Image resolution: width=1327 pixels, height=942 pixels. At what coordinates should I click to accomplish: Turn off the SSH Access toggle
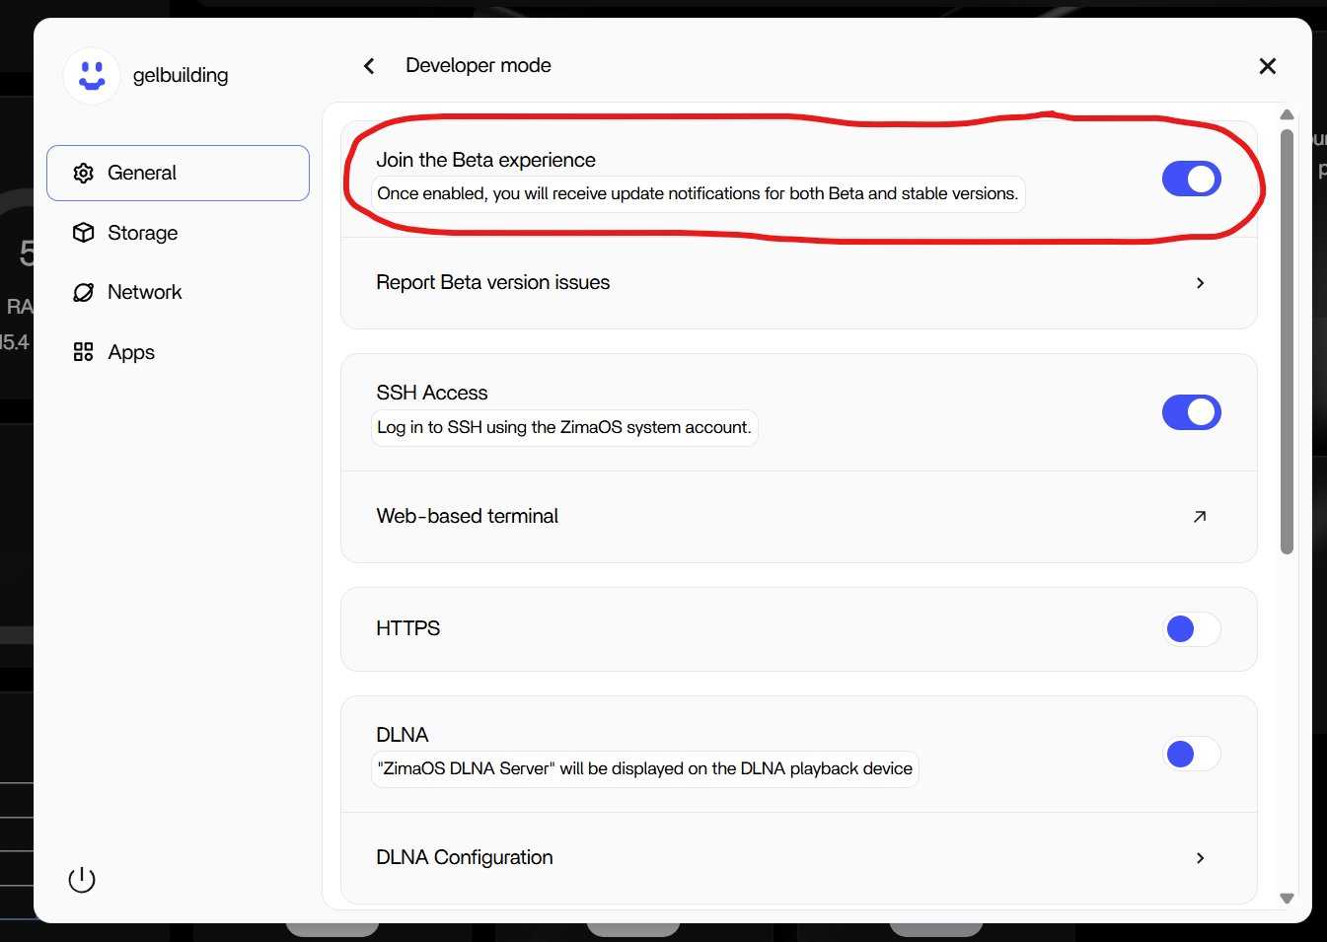(x=1191, y=412)
